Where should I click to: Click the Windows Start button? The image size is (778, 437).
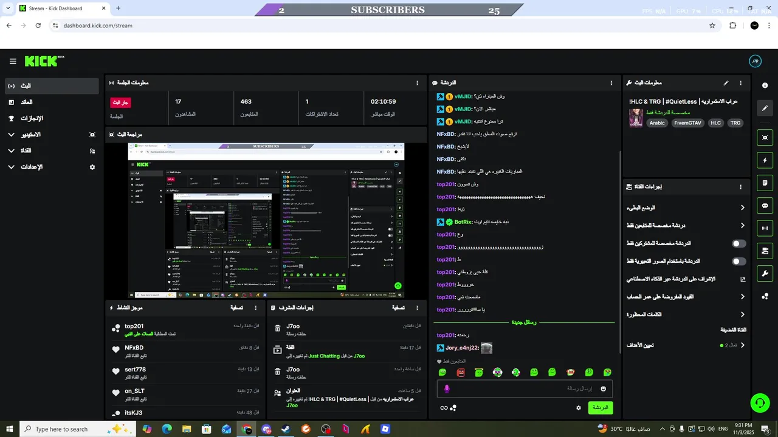tap(10, 429)
